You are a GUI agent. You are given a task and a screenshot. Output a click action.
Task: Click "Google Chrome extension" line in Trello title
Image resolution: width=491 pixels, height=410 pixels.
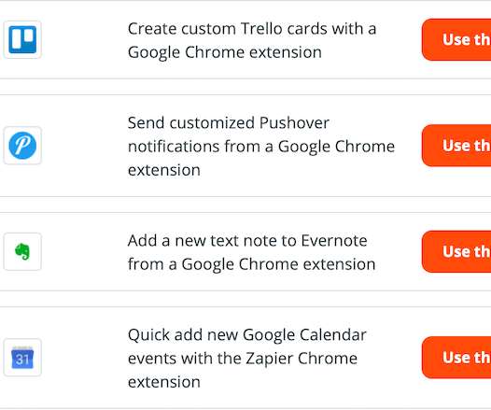point(225,52)
